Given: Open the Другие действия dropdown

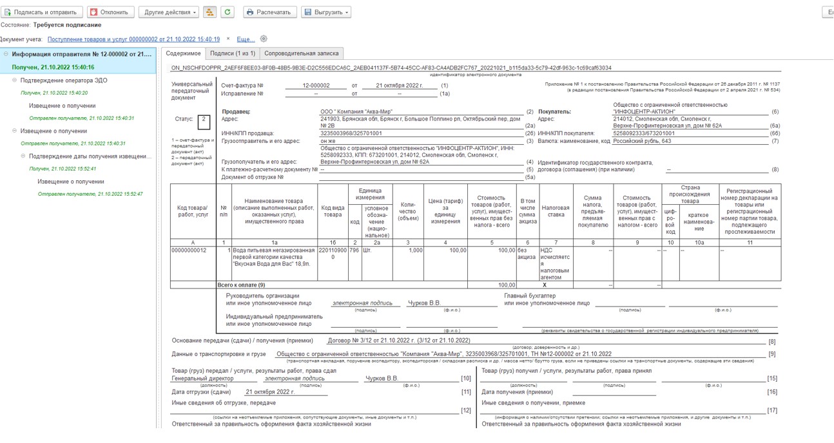Looking at the screenshot, I should (169, 12).
